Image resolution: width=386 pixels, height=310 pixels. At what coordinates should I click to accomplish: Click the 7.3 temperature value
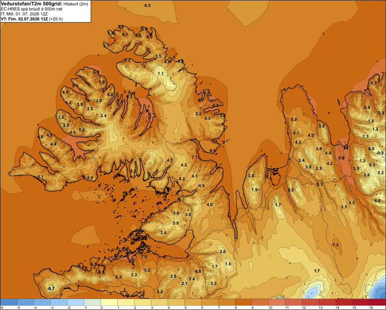click(335, 245)
